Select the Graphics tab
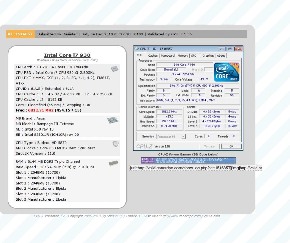The width and height of the screenshot is (290, 243). pos(208,55)
